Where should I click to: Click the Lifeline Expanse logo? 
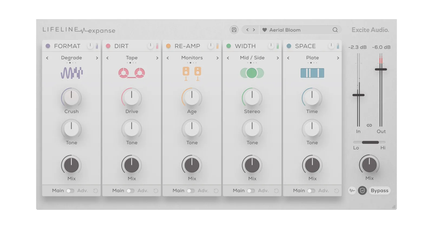(x=79, y=30)
